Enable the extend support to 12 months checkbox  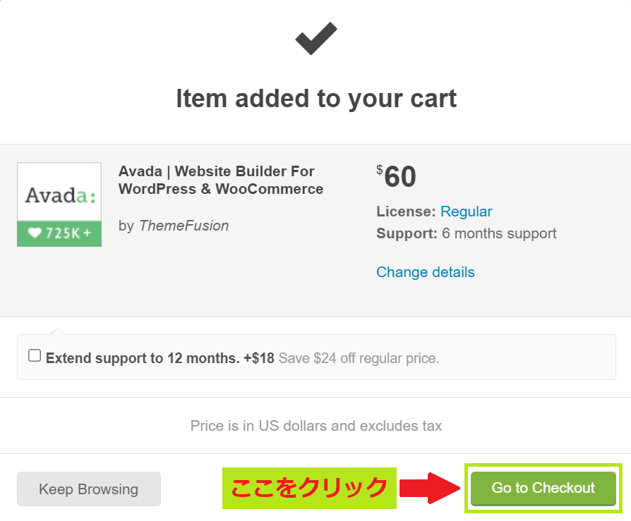tap(34, 356)
